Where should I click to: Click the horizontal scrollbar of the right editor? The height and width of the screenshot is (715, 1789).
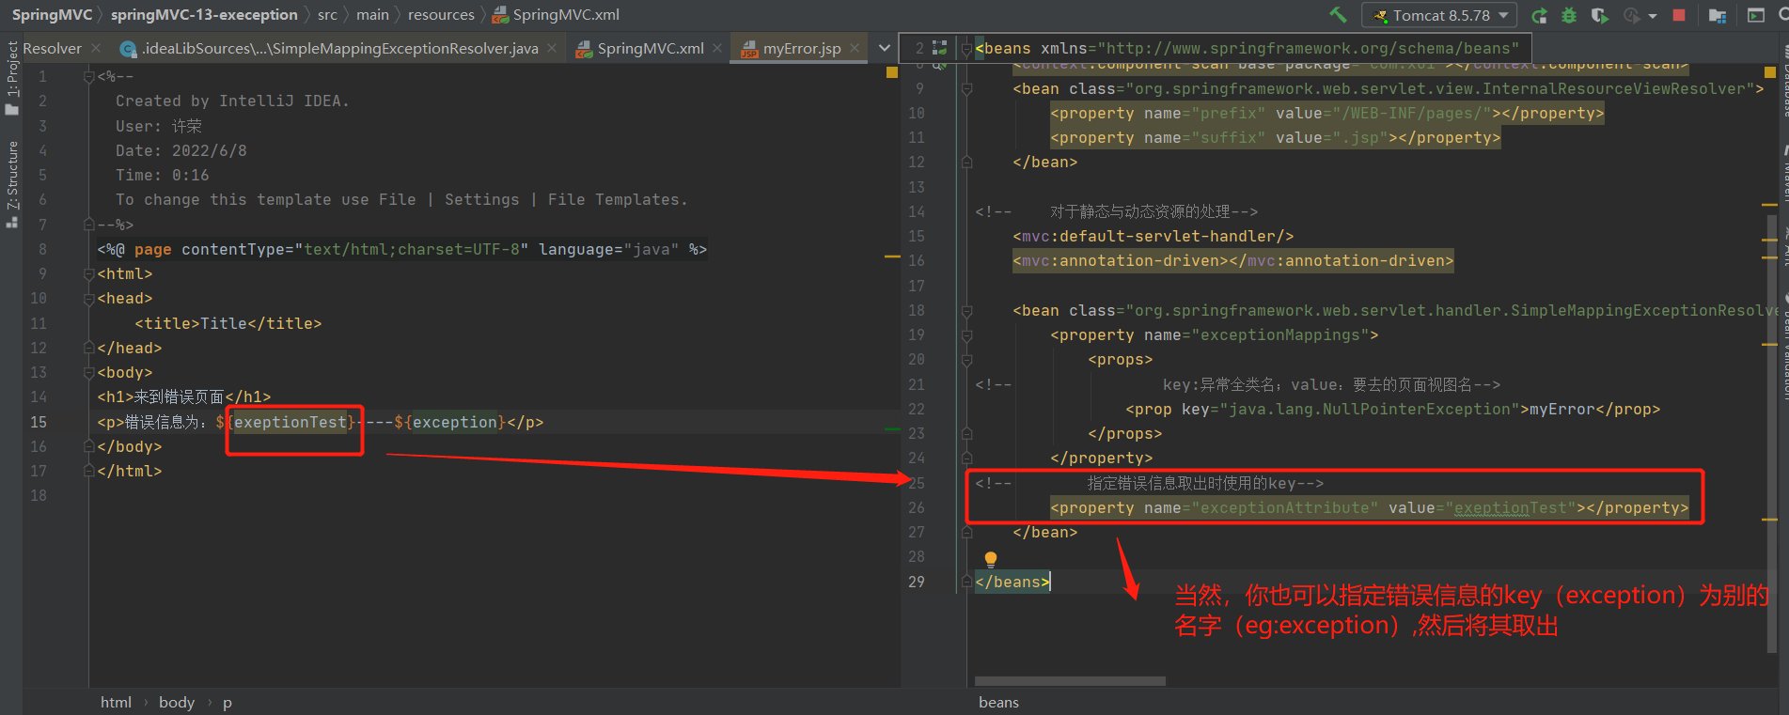coord(1070,680)
